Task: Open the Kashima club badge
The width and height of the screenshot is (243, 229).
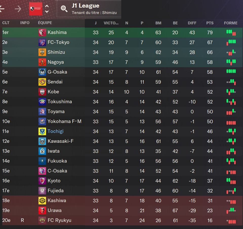Action: click(x=42, y=32)
